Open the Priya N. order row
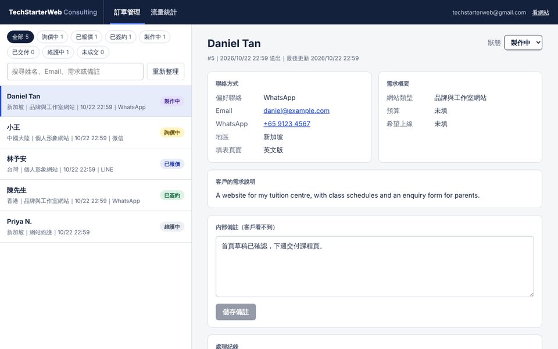 (x=96, y=226)
